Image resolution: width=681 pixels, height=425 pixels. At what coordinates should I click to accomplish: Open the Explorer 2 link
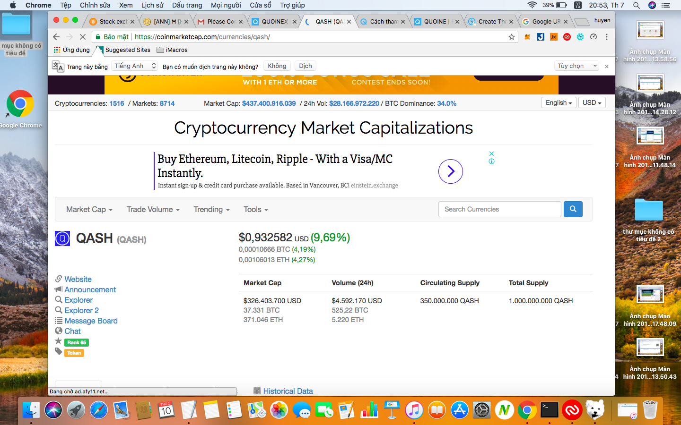pyautogui.click(x=82, y=310)
